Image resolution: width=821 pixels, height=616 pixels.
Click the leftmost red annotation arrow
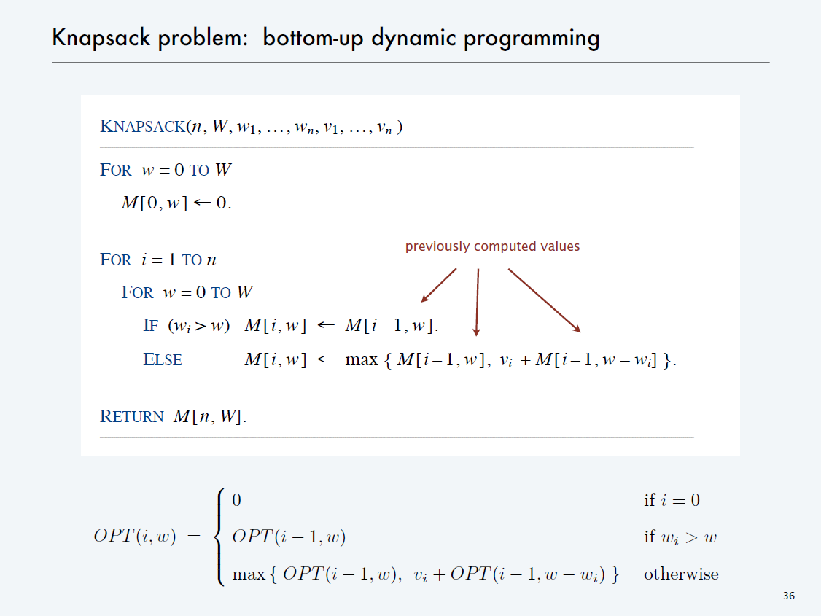pyautogui.click(x=439, y=285)
